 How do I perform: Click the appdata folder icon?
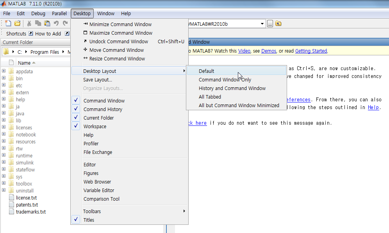tap(11, 71)
